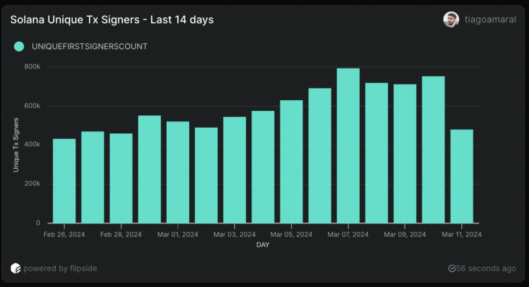This screenshot has height=287, width=529.
Task: Toggle the UNIQUEFIRSTSIGNERSCOUNT legend color dot
Action: (19, 46)
